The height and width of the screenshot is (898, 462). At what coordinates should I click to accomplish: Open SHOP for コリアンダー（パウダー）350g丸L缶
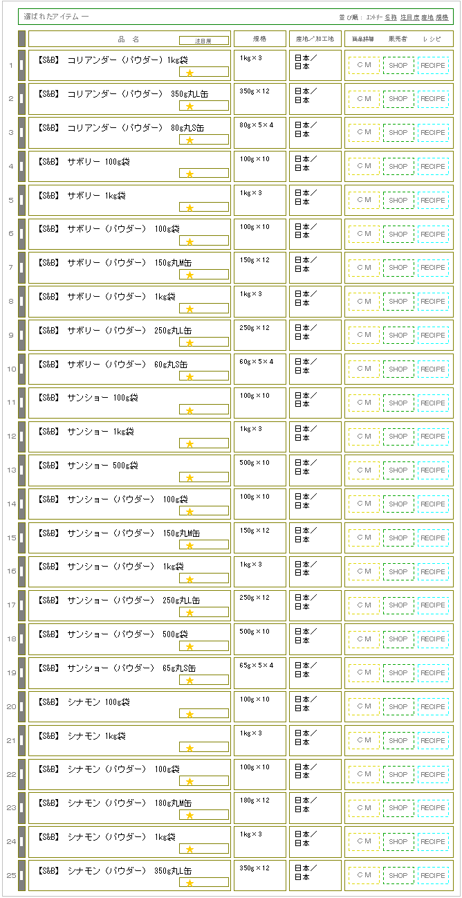398,99
